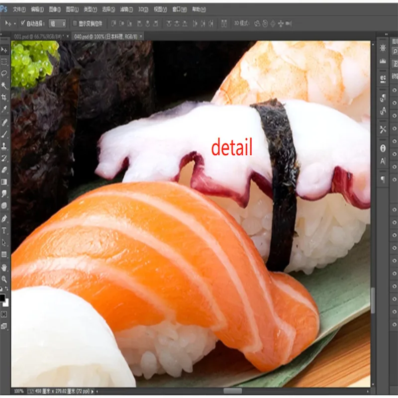Open the 图层 menu
The image size is (398, 398).
point(72,9)
